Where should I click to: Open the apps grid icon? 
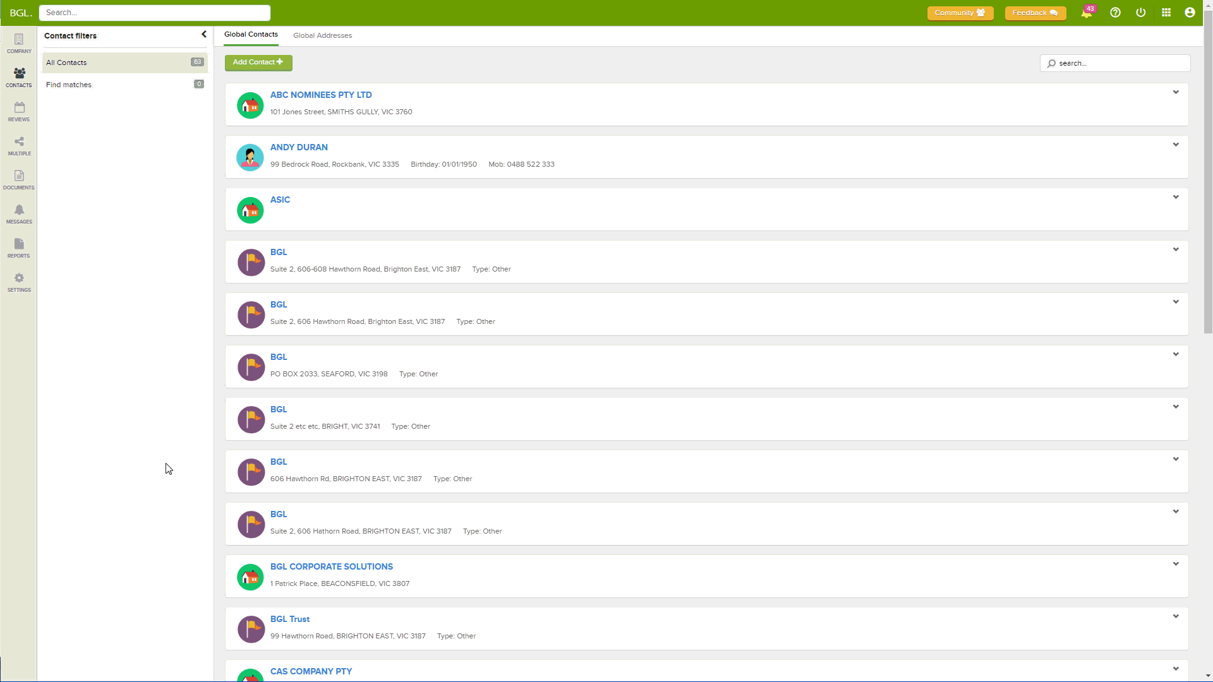tap(1166, 13)
